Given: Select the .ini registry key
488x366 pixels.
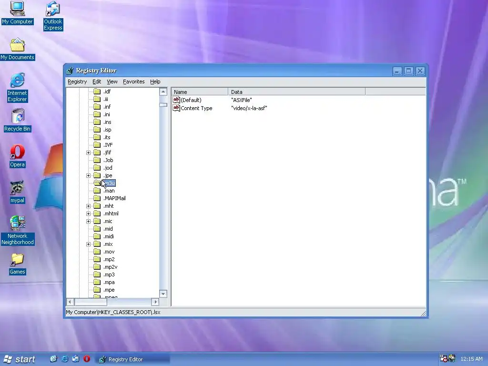Looking at the screenshot, I should (106, 114).
